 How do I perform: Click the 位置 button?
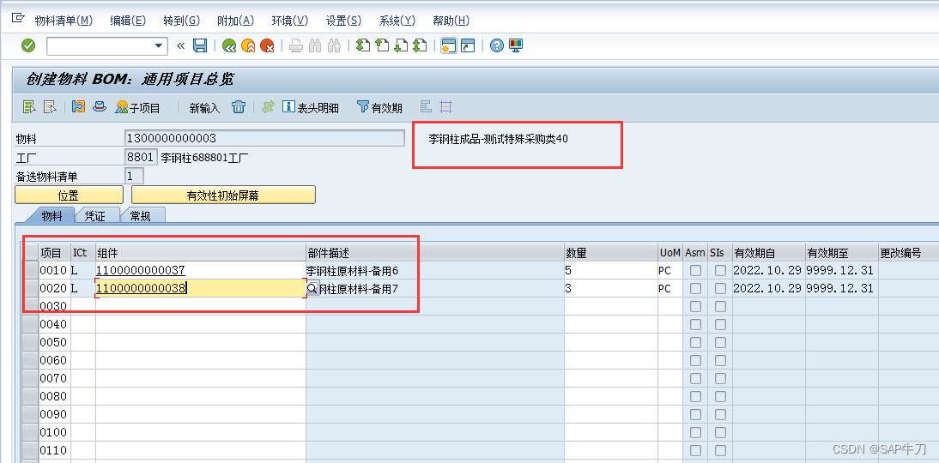[69, 195]
